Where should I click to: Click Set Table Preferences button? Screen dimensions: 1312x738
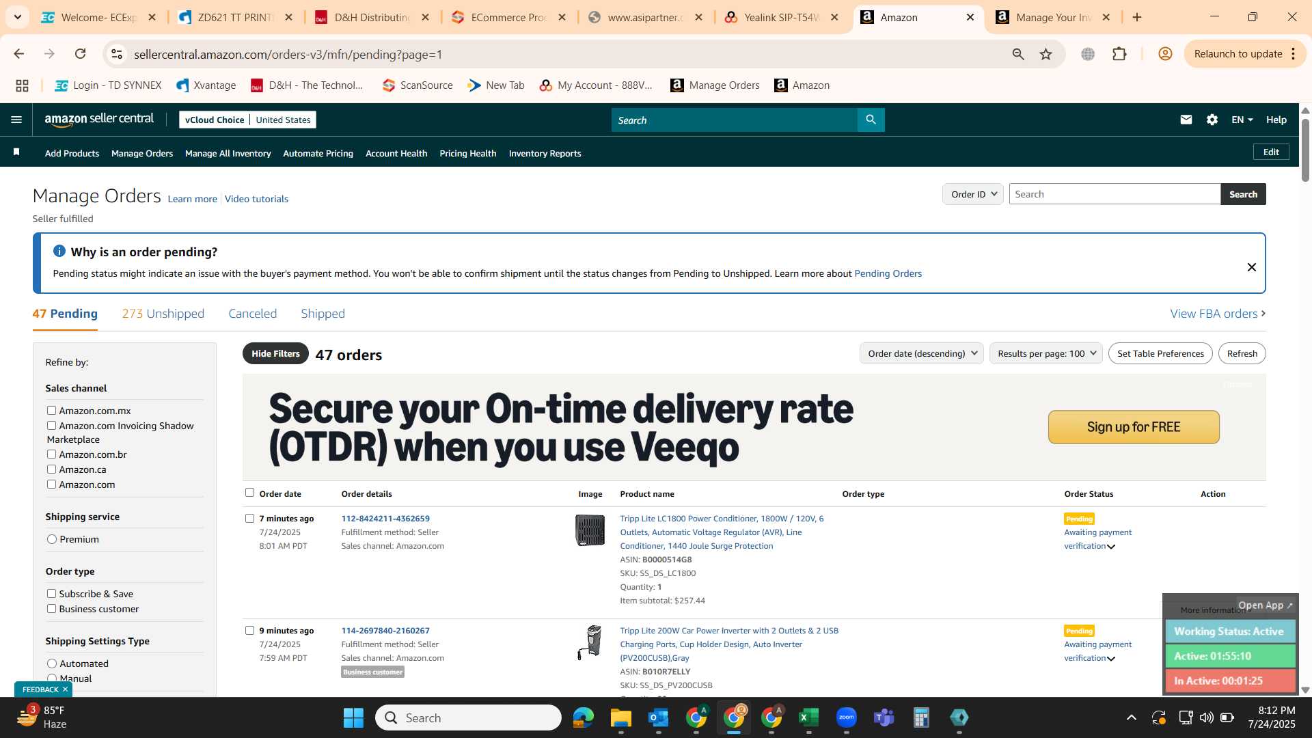tap(1160, 353)
